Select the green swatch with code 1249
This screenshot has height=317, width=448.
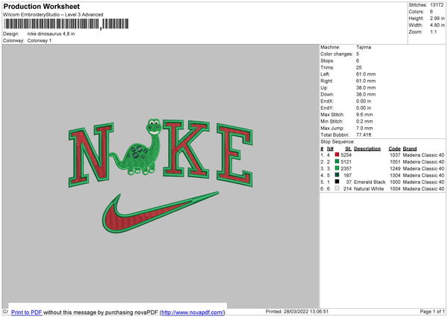pos(337,168)
